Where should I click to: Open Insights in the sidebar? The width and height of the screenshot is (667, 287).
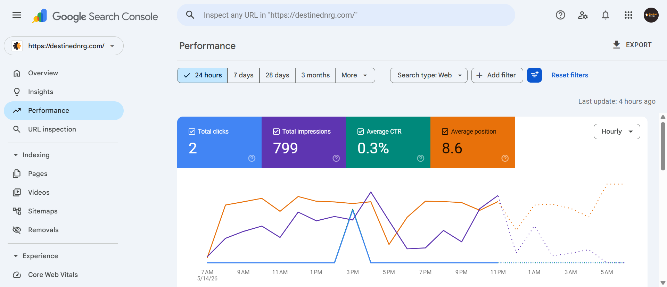pyautogui.click(x=64, y=92)
